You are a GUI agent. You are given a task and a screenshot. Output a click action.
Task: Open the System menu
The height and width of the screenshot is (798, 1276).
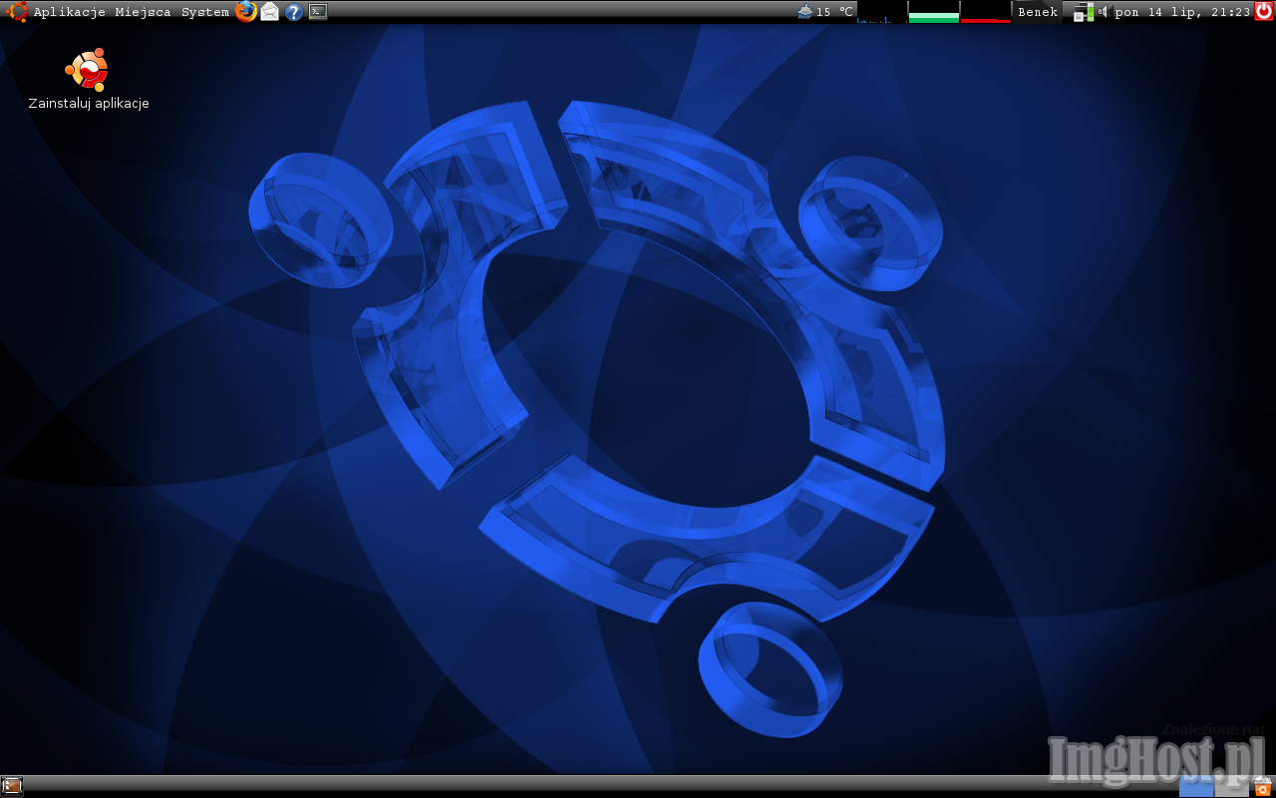click(205, 12)
